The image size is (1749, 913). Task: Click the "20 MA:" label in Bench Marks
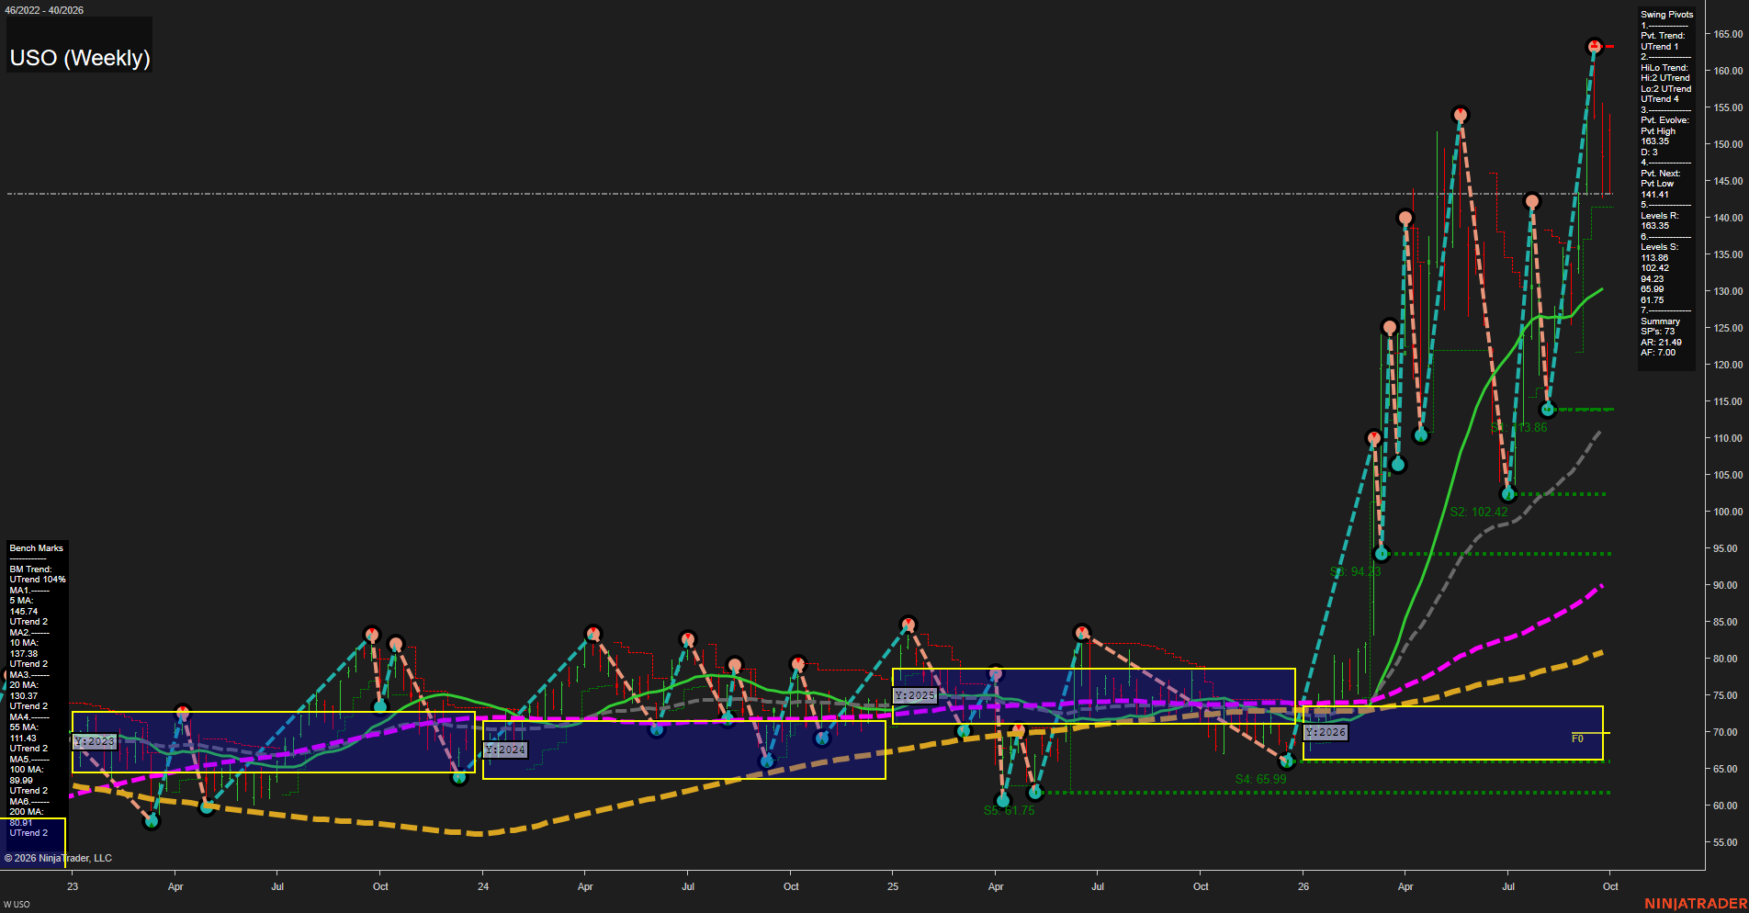(x=24, y=685)
